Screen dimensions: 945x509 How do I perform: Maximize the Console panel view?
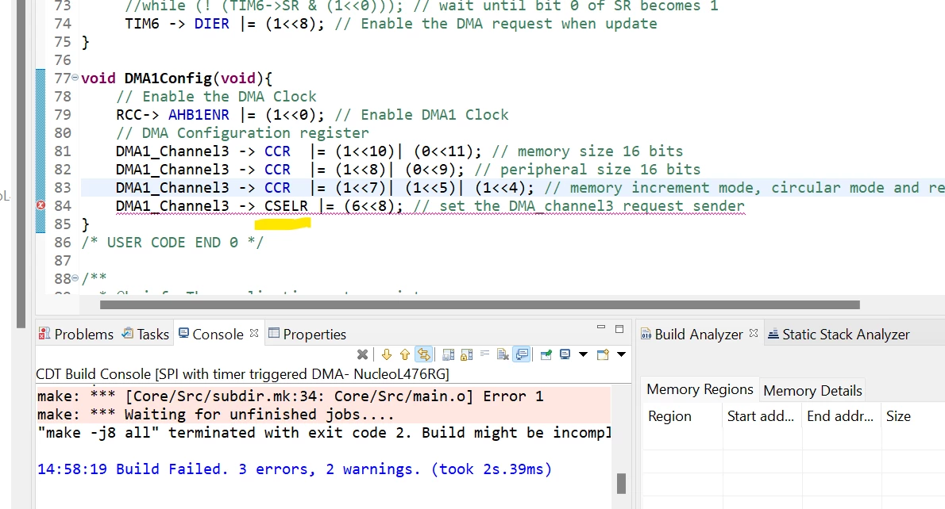point(619,328)
